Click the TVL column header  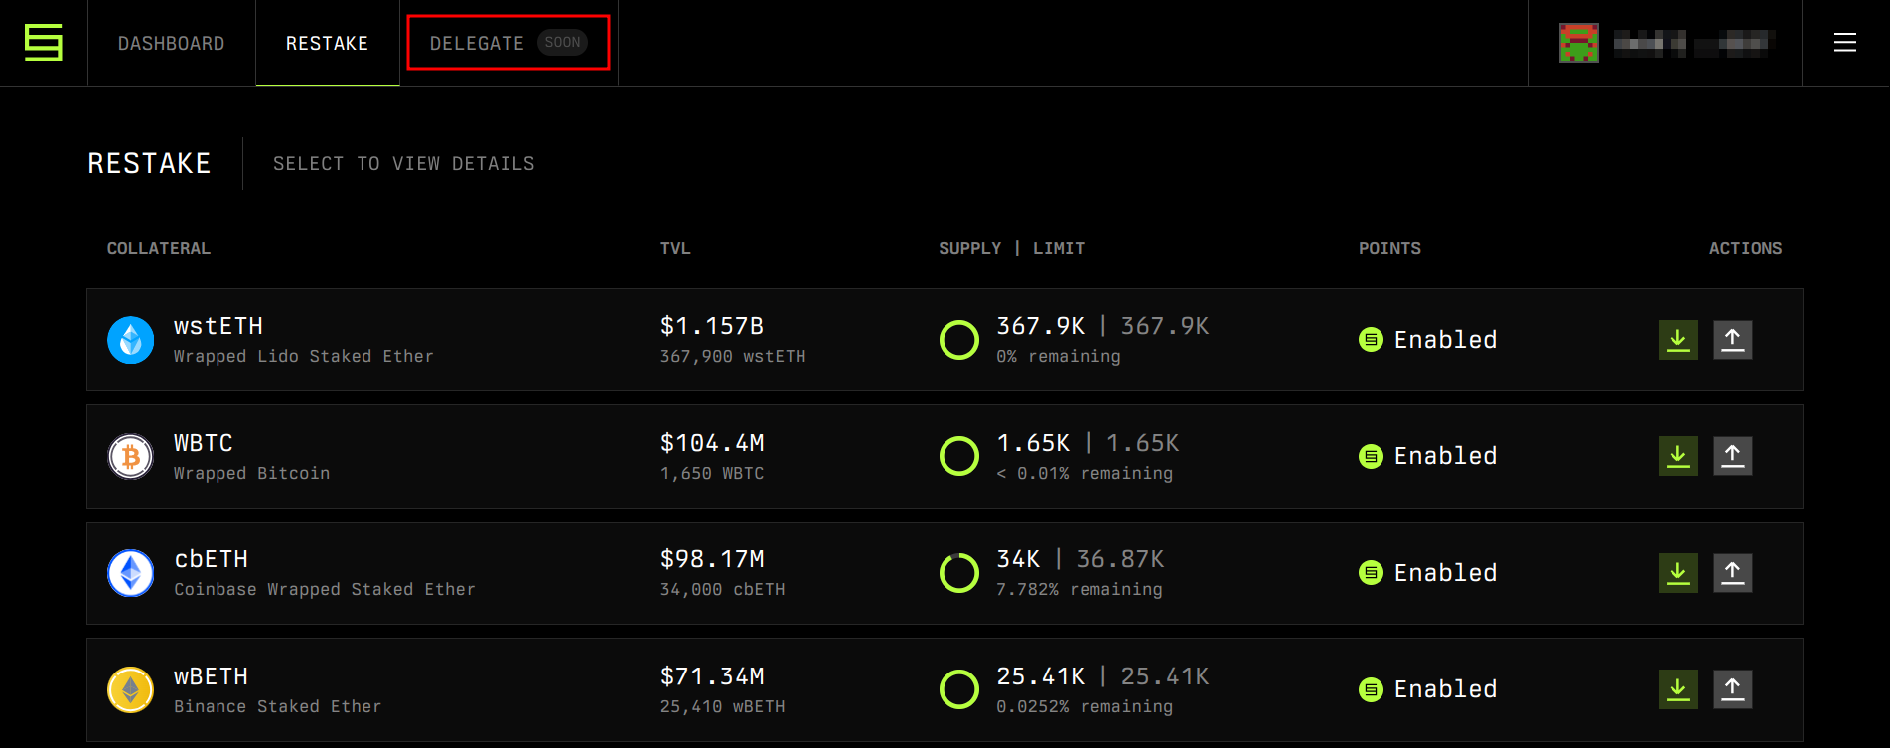[x=675, y=248]
